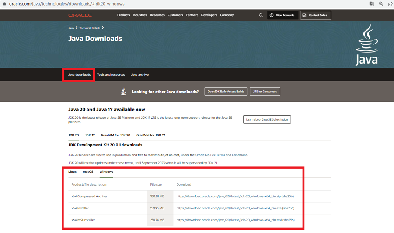Switch to the GraalVM for JDK 20 tab
The image size is (394, 233).
tap(116, 135)
